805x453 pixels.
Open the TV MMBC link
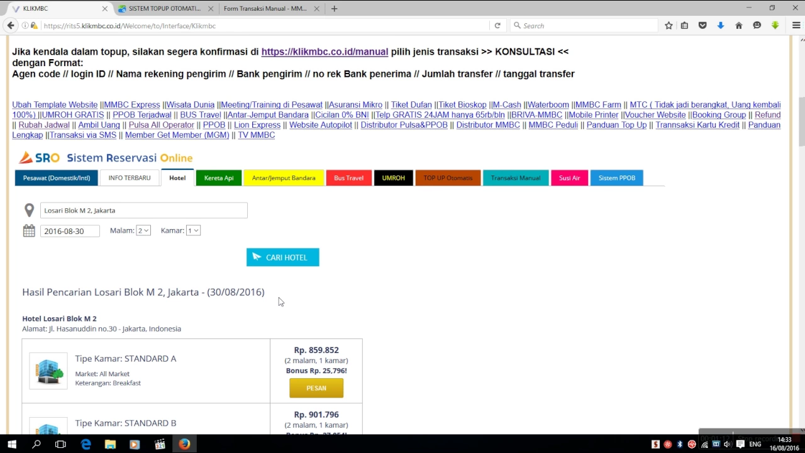pyautogui.click(x=256, y=135)
